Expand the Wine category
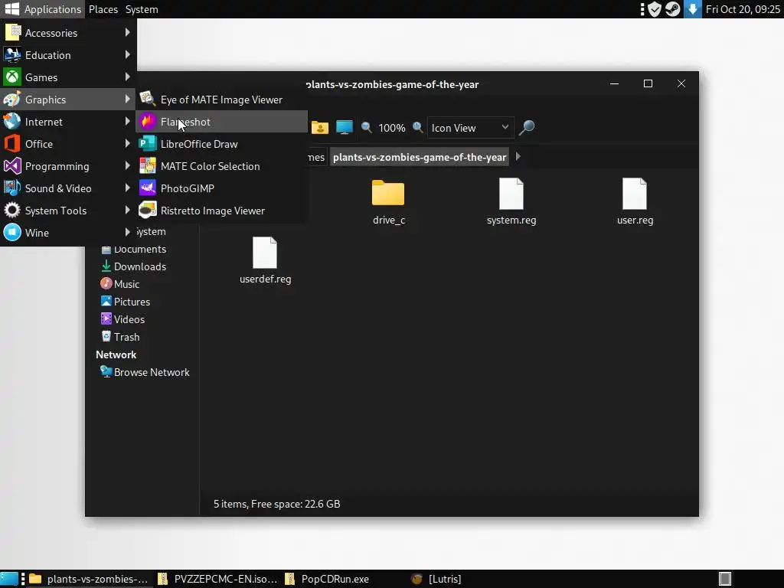The width and height of the screenshot is (784, 588). [x=68, y=233]
